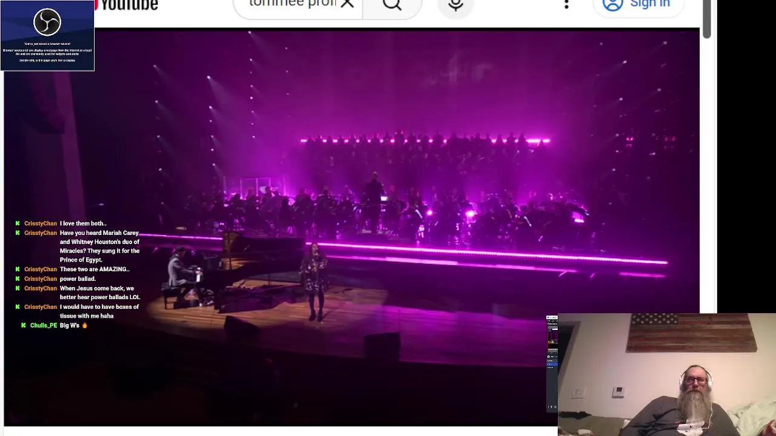
Task: Open the three-dot settings menu
Action: click(566, 4)
